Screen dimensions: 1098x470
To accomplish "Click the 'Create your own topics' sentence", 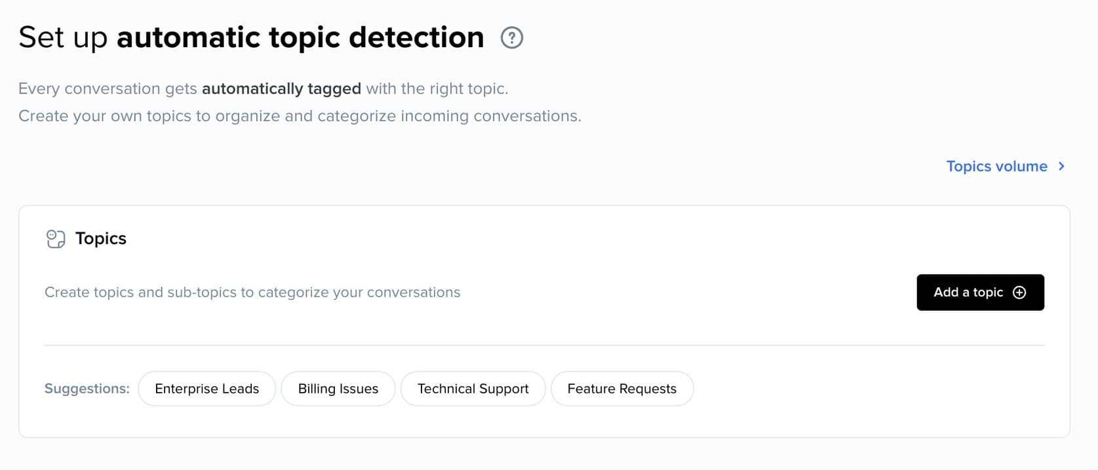I will [300, 117].
